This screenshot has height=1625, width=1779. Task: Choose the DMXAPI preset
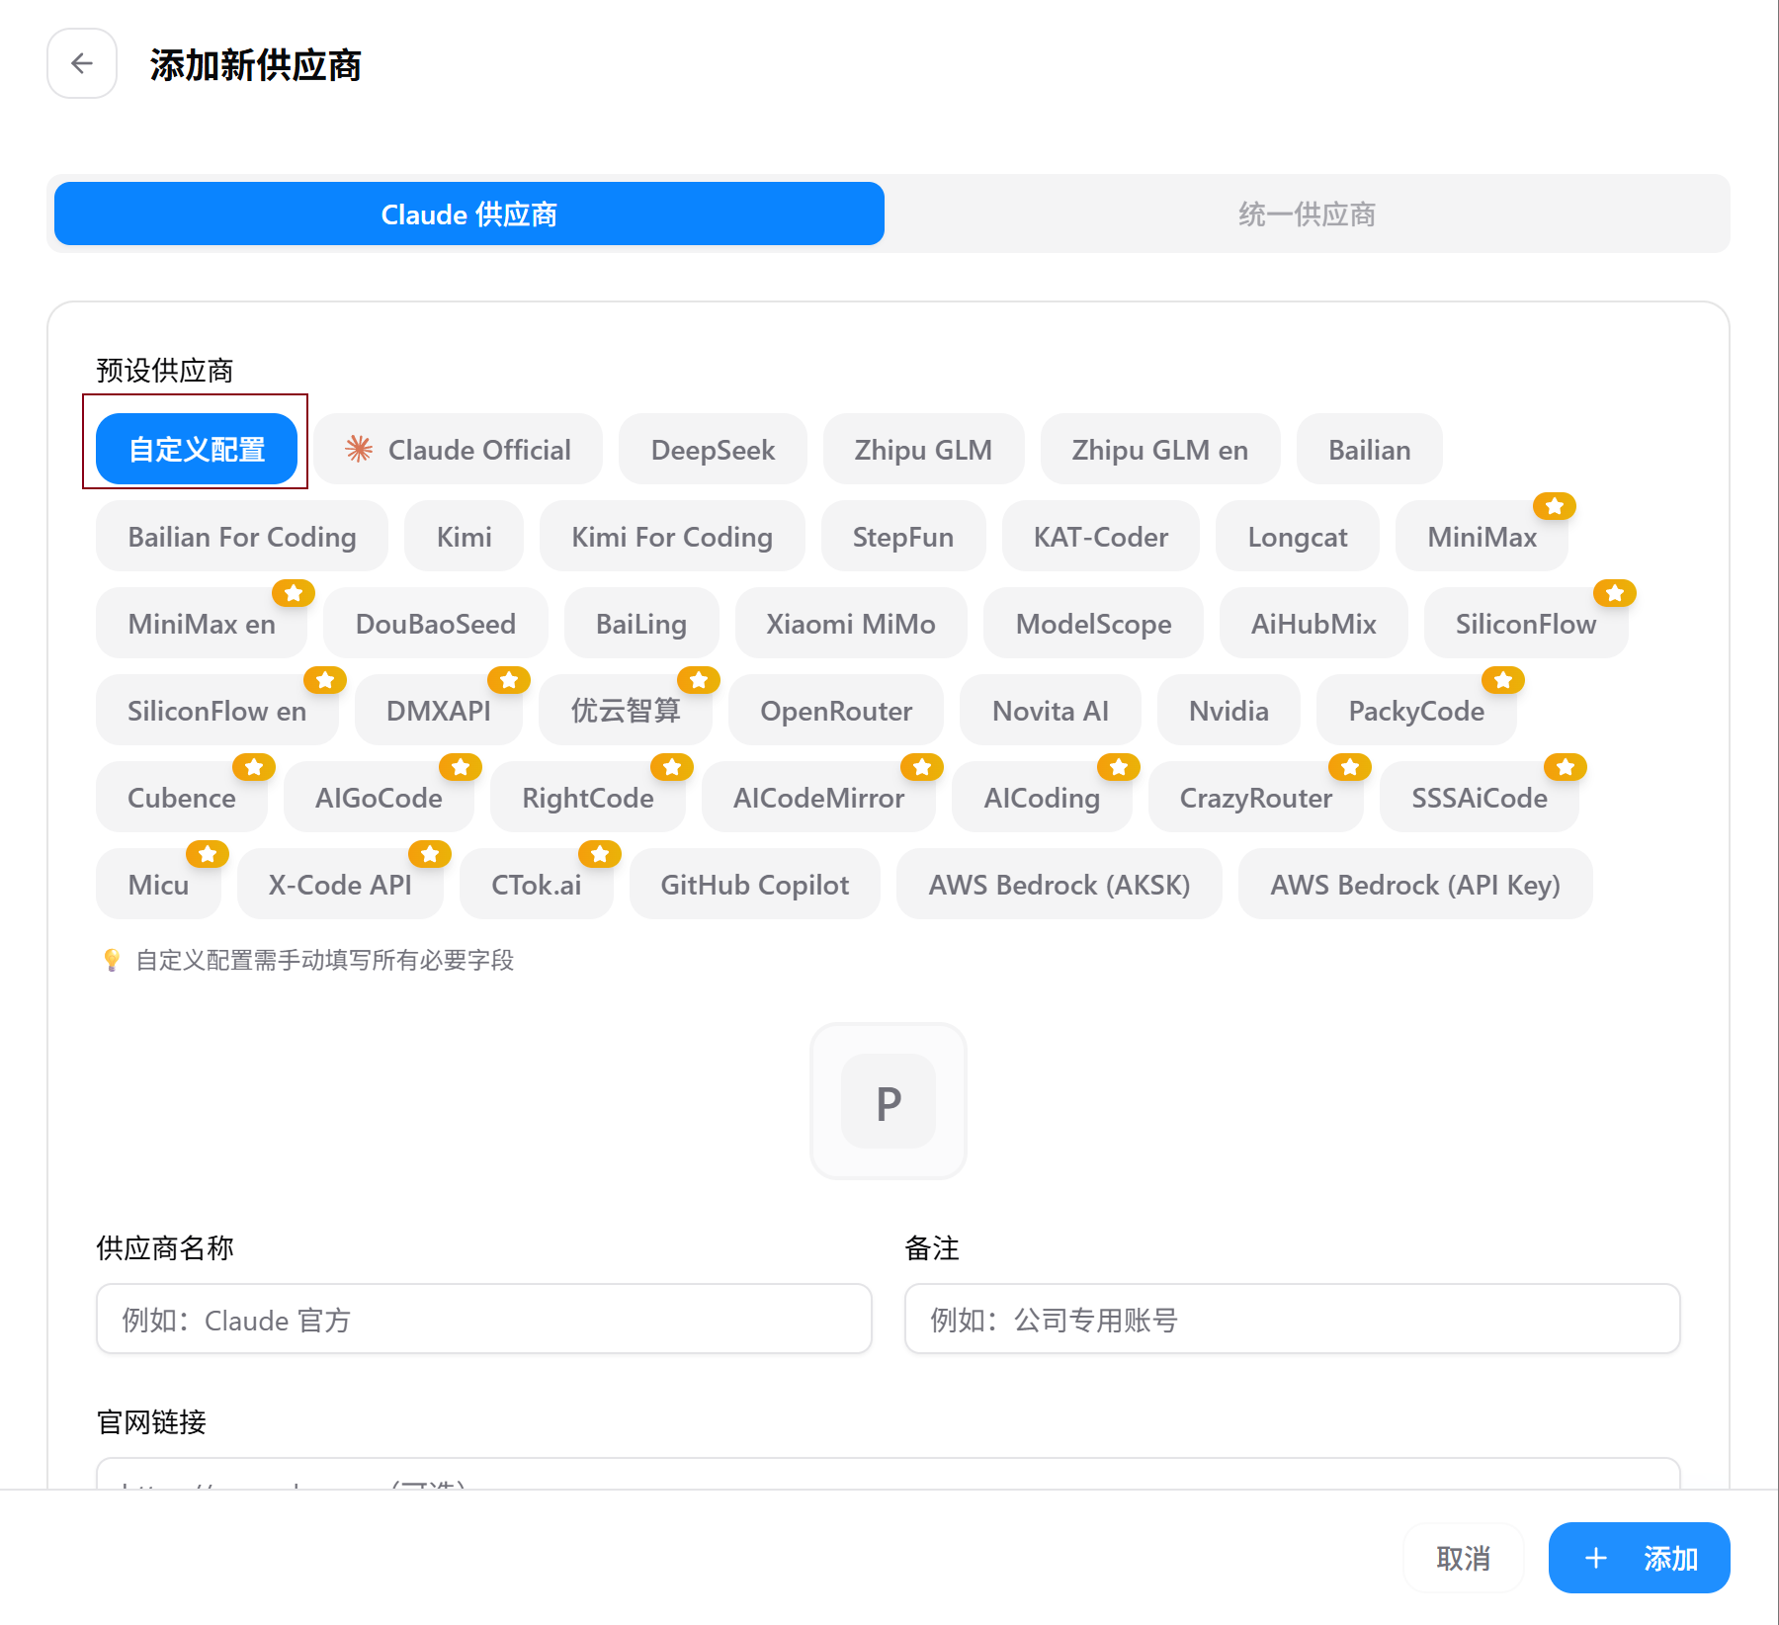(x=439, y=711)
